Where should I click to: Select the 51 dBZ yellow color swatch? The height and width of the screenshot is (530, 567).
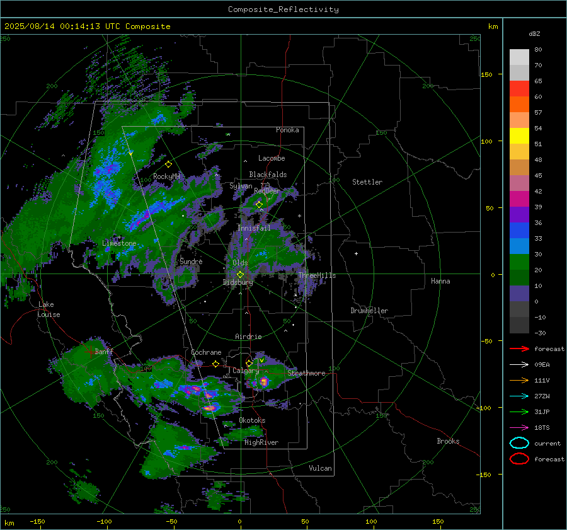519,135
